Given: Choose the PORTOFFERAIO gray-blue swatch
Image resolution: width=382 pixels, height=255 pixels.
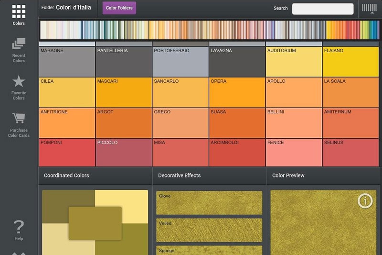Looking at the screenshot, I should 180,62.
